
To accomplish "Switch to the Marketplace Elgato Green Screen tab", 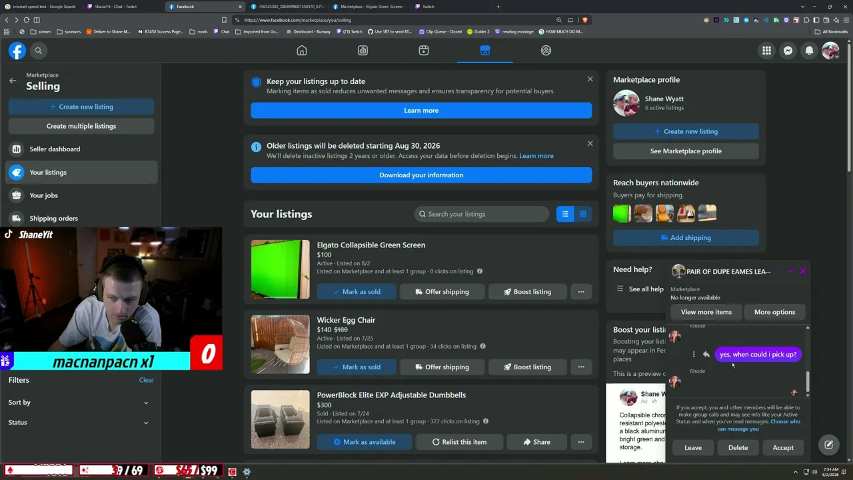I will coord(369,7).
